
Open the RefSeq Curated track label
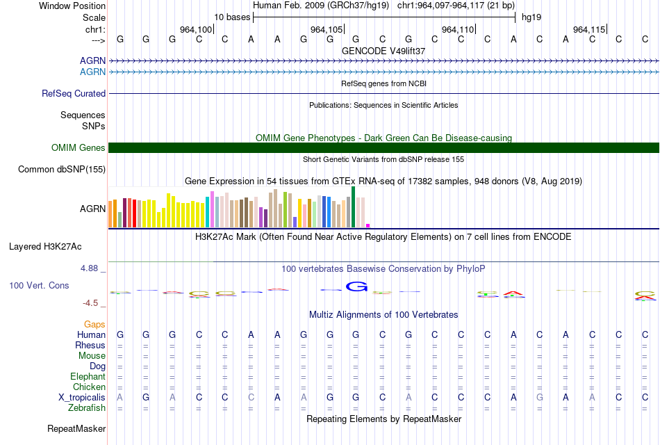(x=73, y=94)
